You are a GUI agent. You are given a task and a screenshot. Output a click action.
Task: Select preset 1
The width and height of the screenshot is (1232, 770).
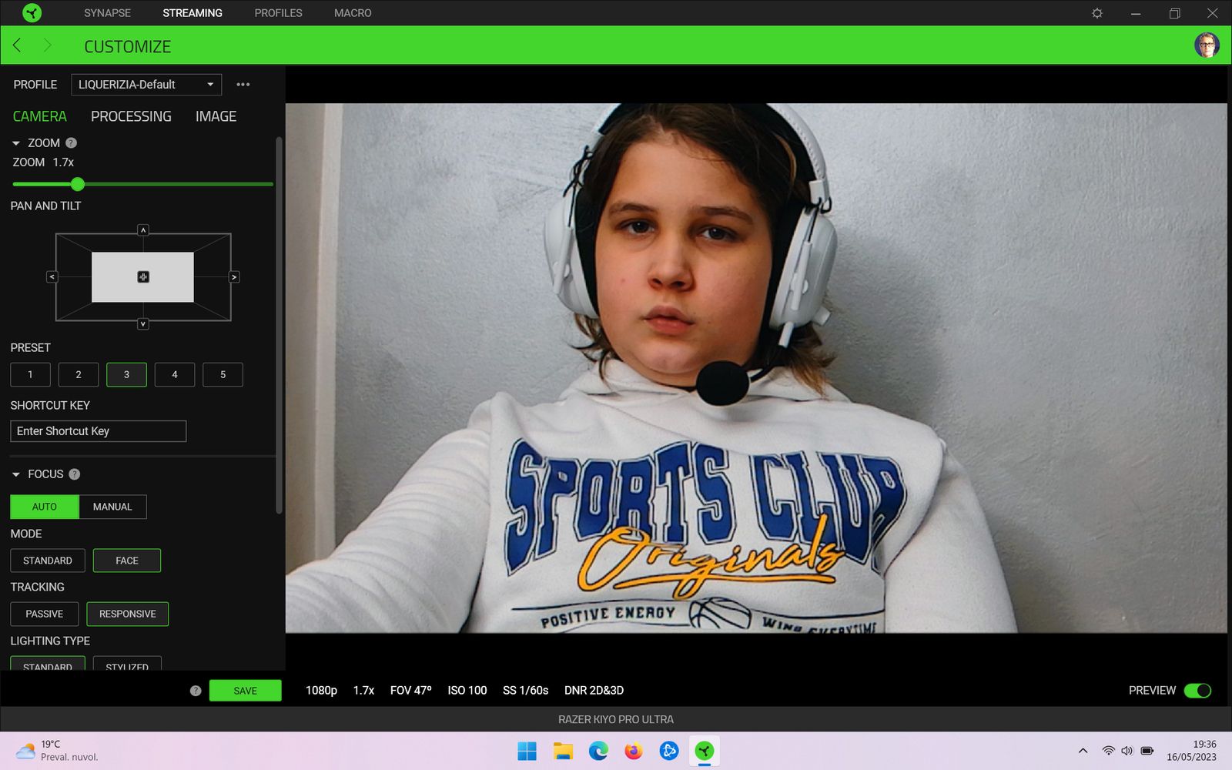point(30,374)
